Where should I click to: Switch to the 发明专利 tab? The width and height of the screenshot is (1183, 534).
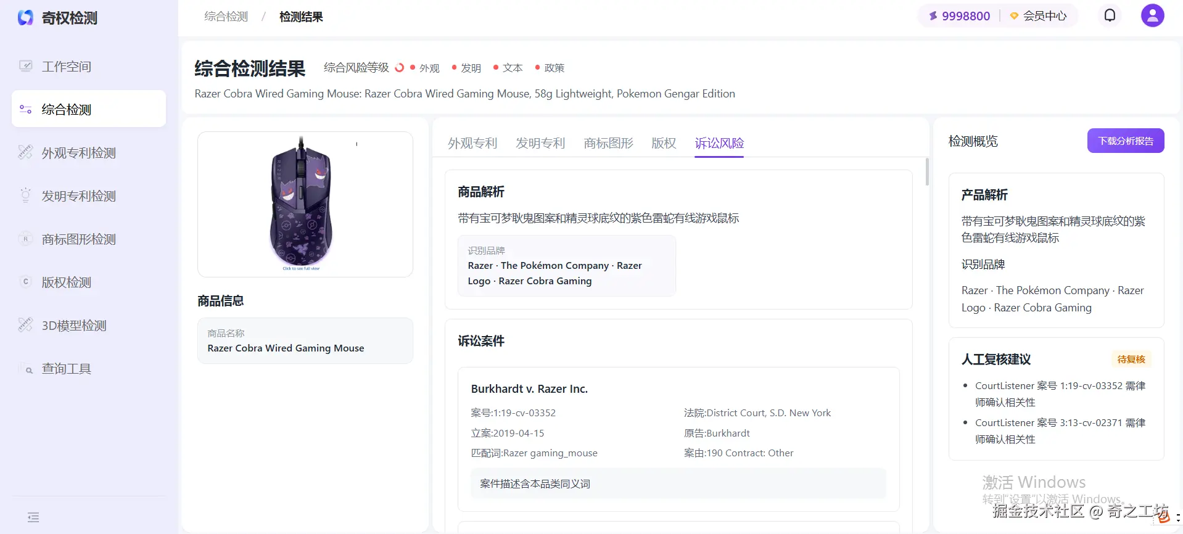(540, 143)
